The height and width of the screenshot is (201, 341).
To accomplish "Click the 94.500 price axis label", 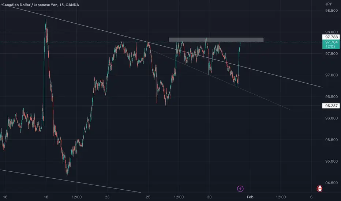I will [331, 183].
